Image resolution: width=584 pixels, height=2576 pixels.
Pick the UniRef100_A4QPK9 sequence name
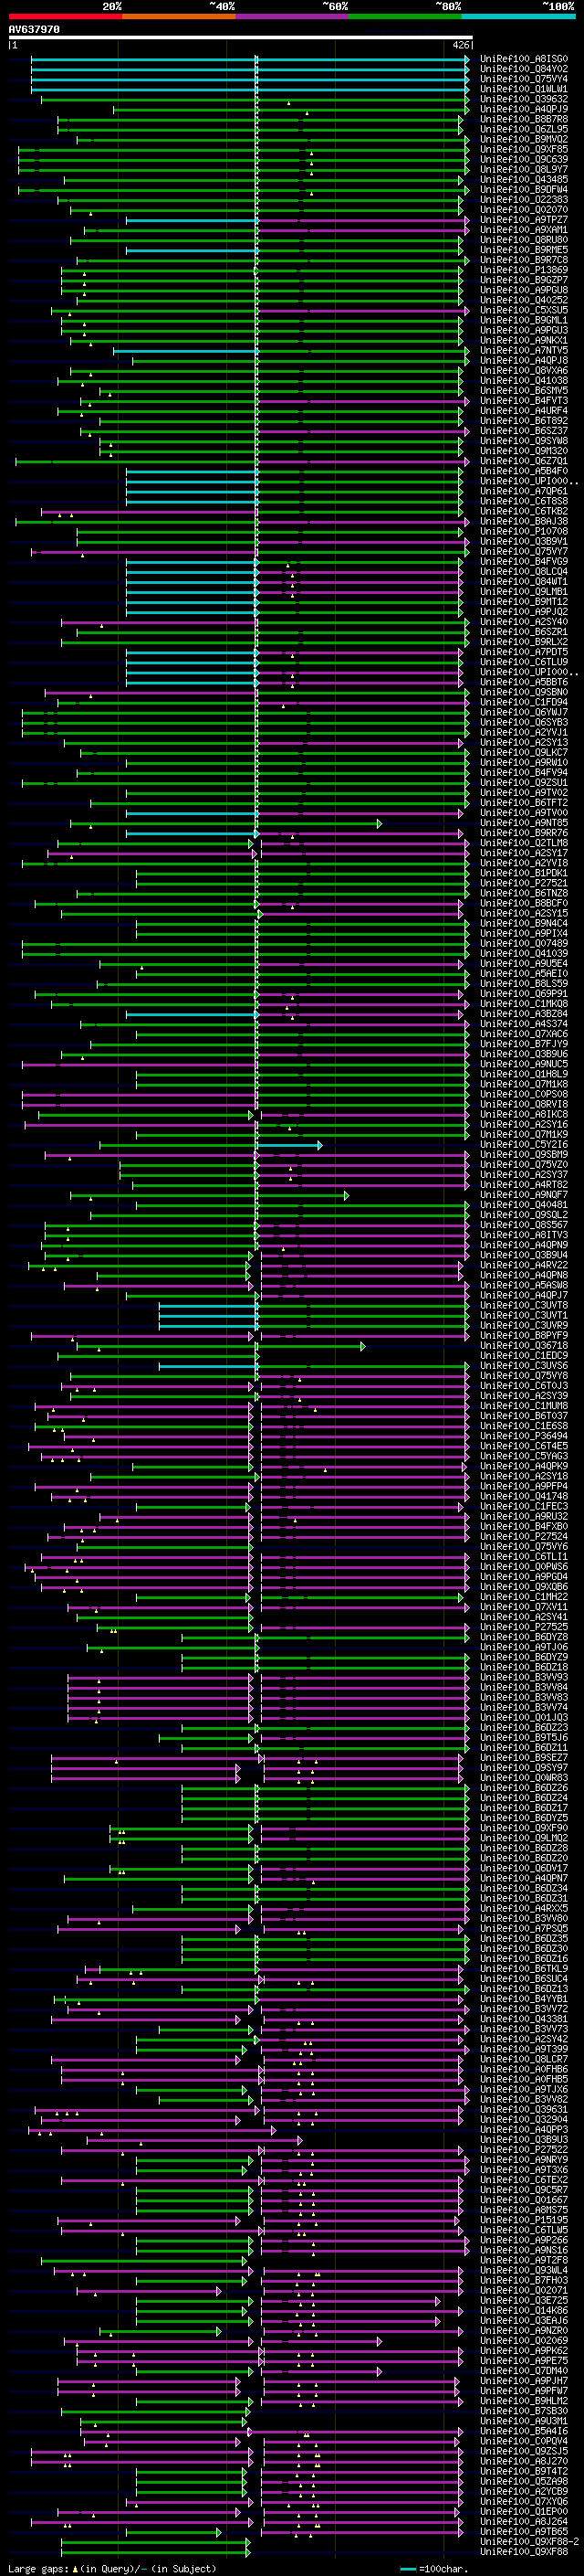(x=524, y=1467)
